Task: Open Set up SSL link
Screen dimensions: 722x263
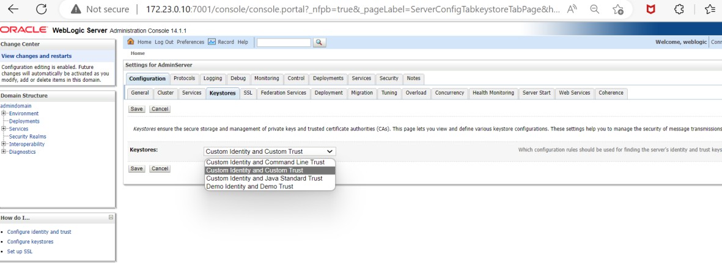Action: pyautogui.click(x=20, y=251)
